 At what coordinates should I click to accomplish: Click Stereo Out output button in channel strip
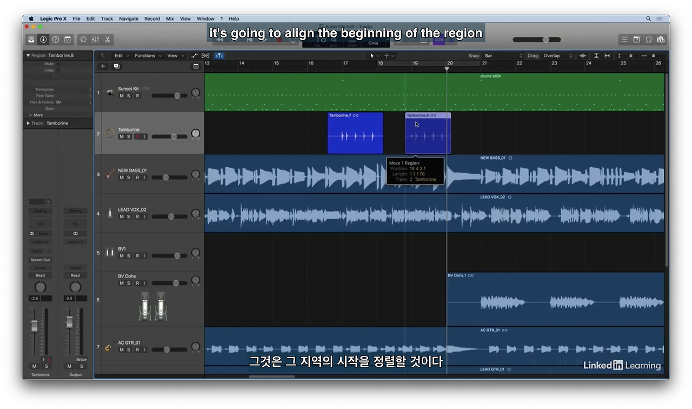(x=40, y=260)
